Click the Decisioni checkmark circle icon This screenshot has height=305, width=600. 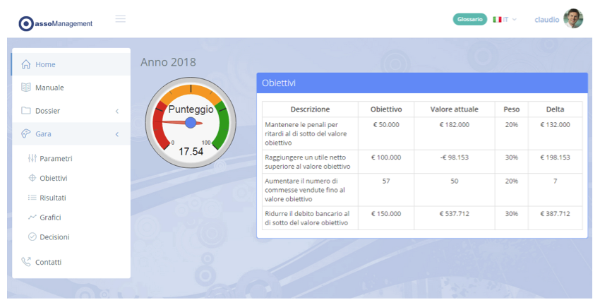click(32, 237)
